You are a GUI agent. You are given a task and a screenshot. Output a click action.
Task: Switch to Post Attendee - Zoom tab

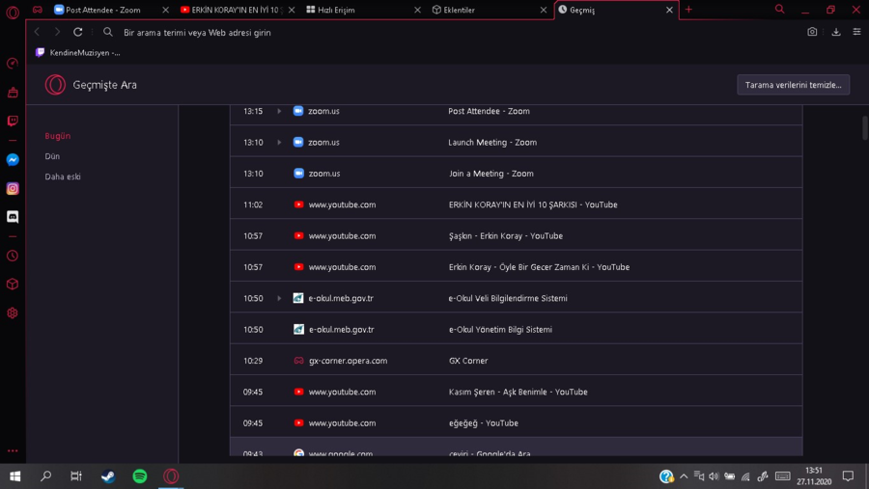tap(105, 10)
